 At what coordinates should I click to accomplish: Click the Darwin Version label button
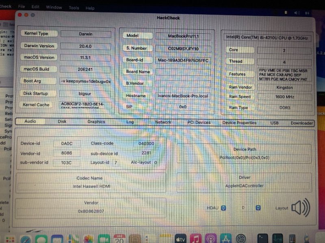[39, 46]
